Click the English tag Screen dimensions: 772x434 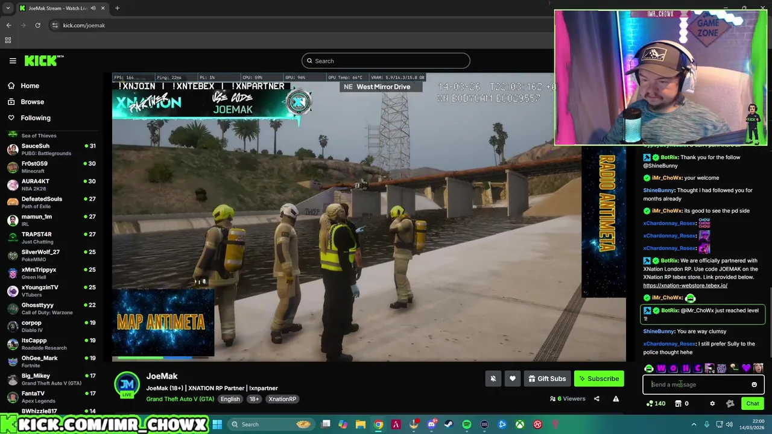tap(230, 399)
